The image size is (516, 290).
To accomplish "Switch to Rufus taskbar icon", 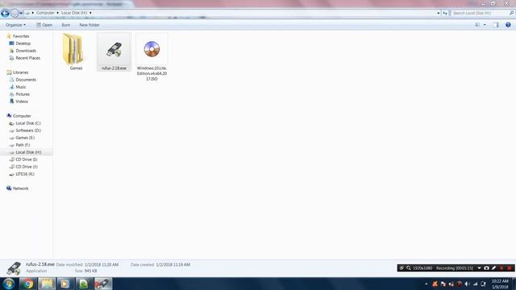I will coord(103,284).
